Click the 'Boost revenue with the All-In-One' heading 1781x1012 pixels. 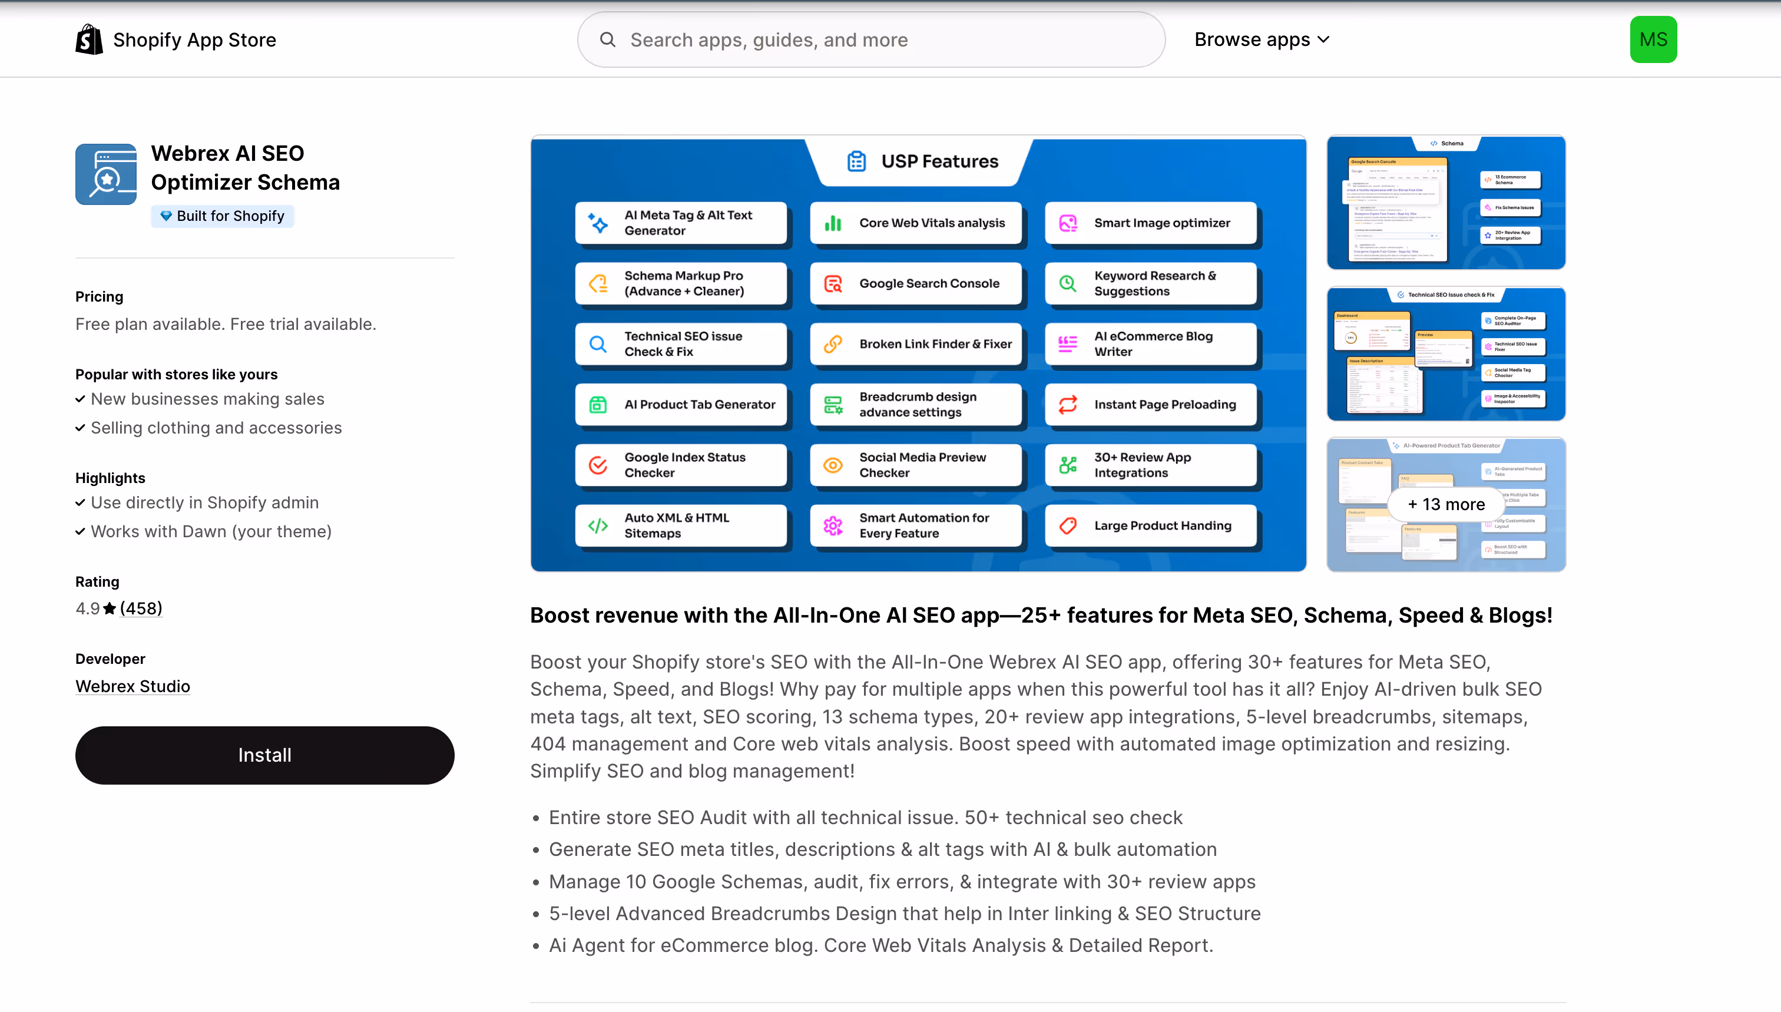1041,616
